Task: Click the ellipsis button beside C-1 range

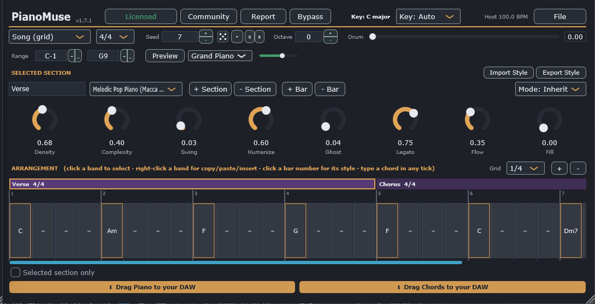Action: coord(78,56)
